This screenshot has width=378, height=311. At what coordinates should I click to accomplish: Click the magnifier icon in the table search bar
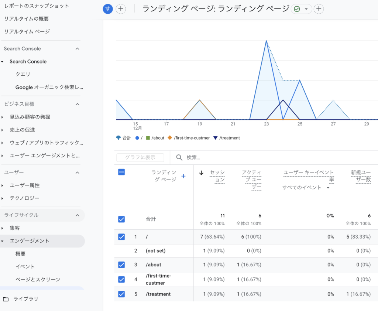coord(179,157)
